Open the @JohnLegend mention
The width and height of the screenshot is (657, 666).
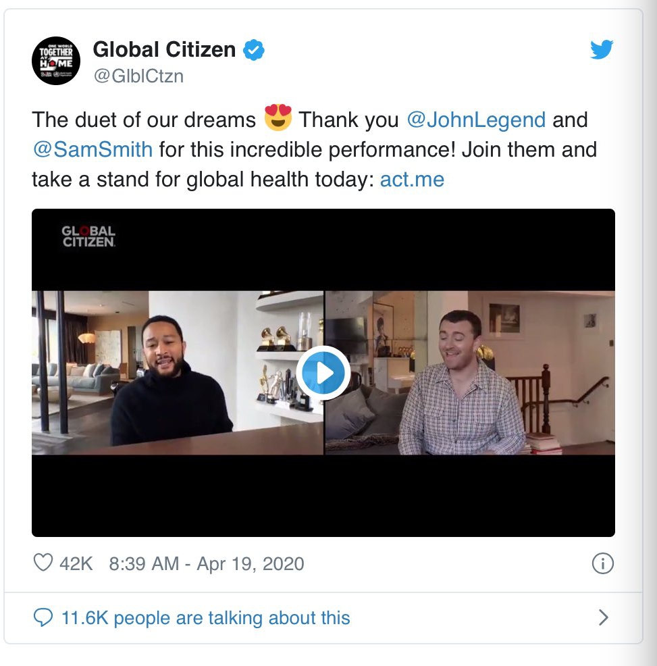click(x=476, y=120)
